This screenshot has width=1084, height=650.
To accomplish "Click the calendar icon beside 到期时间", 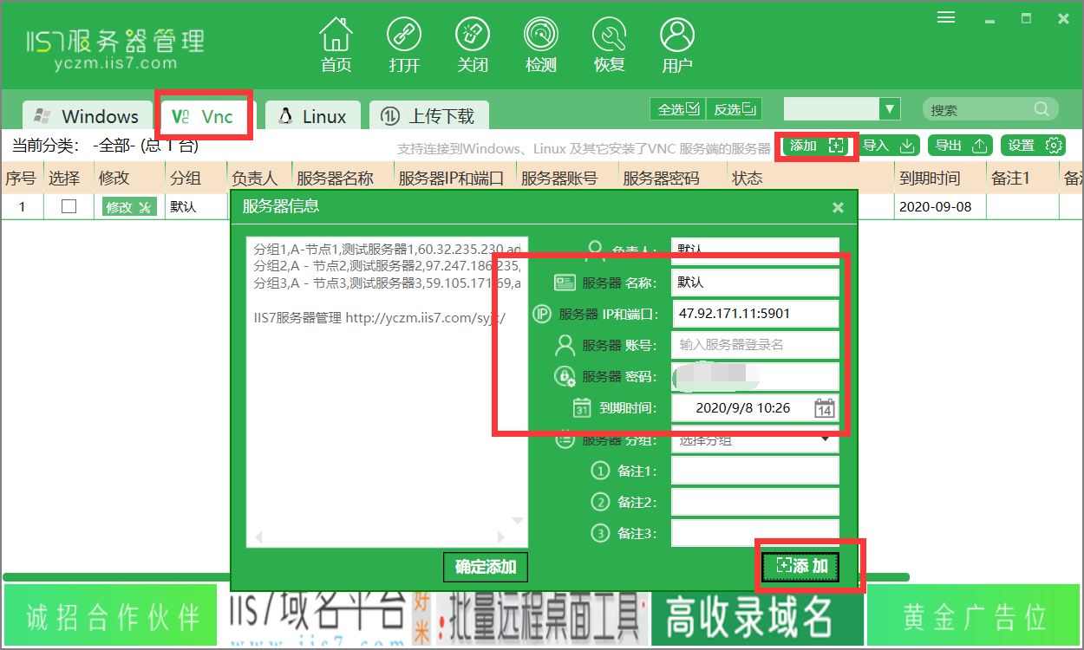I will coord(826,407).
